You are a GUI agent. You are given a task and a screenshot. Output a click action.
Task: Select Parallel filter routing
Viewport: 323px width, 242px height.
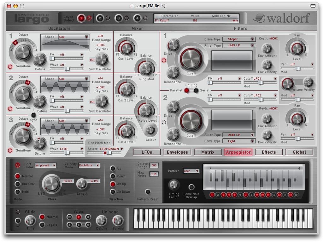pyautogui.click(x=187, y=90)
